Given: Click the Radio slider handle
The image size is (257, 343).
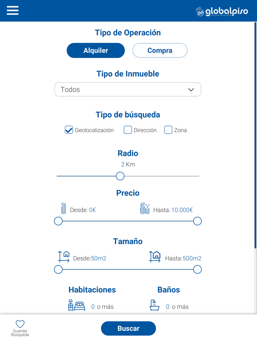Looking at the screenshot, I should [120, 176].
